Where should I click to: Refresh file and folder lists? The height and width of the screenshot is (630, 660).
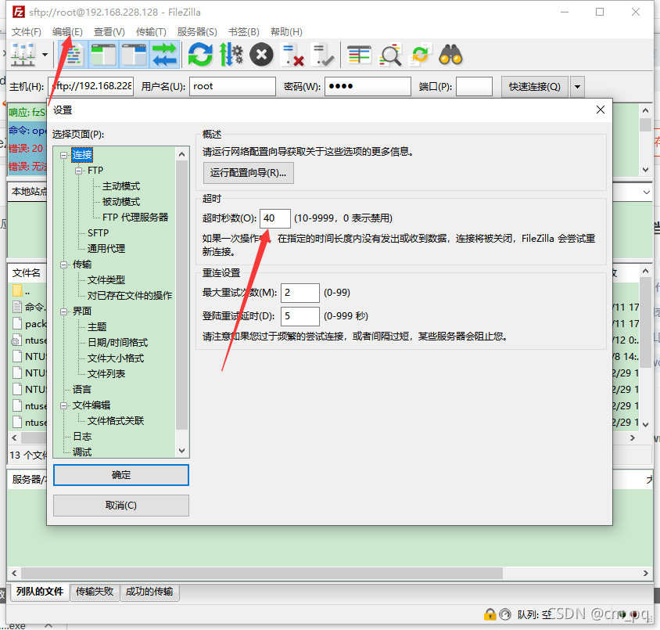pyautogui.click(x=200, y=55)
